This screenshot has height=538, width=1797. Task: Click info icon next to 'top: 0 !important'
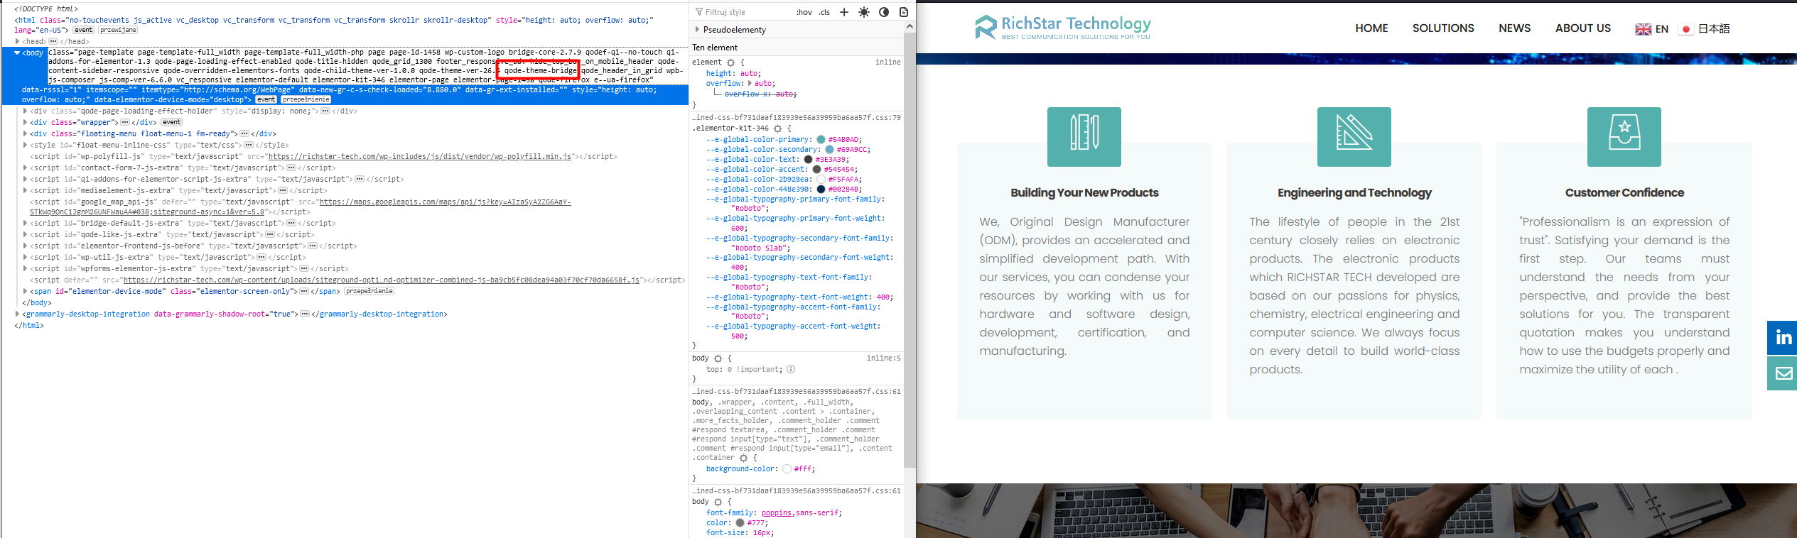click(x=791, y=369)
